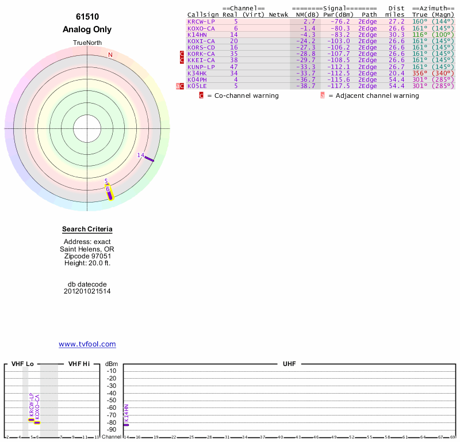Screen dimensions: 460x442
Task: Click the co-channel warning icon beside KKEI-CA
Action: coord(182,60)
